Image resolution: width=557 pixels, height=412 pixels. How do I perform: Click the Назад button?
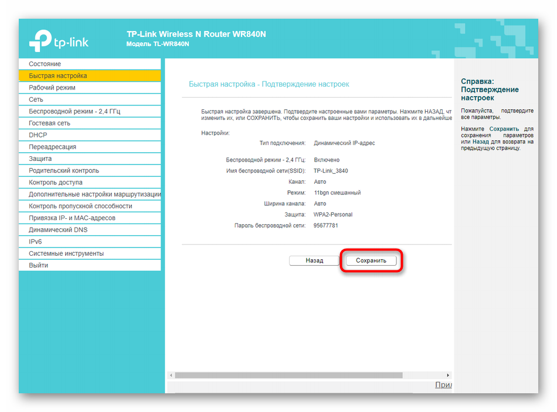pyautogui.click(x=314, y=260)
